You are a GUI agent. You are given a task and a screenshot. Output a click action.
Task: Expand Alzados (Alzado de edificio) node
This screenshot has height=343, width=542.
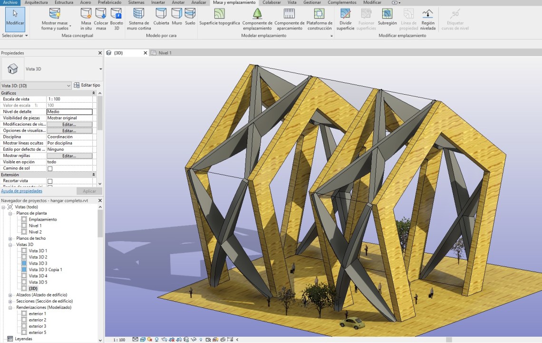click(10, 295)
